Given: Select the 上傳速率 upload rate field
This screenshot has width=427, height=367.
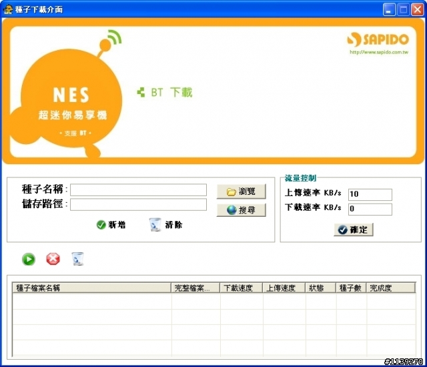Looking at the screenshot, I should point(370,194).
